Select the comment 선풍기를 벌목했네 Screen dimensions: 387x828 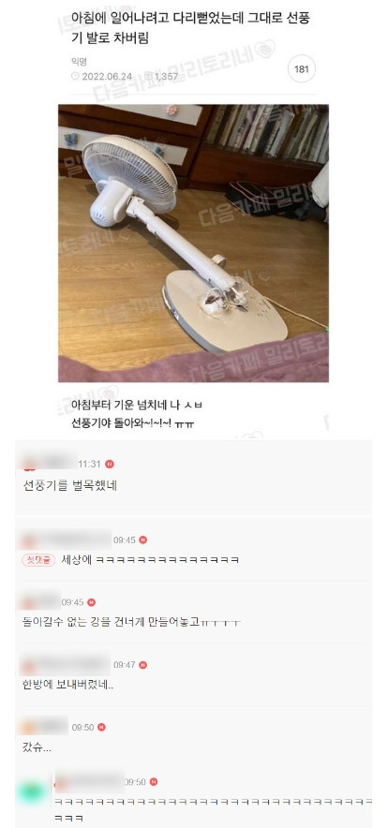[70, 485]
